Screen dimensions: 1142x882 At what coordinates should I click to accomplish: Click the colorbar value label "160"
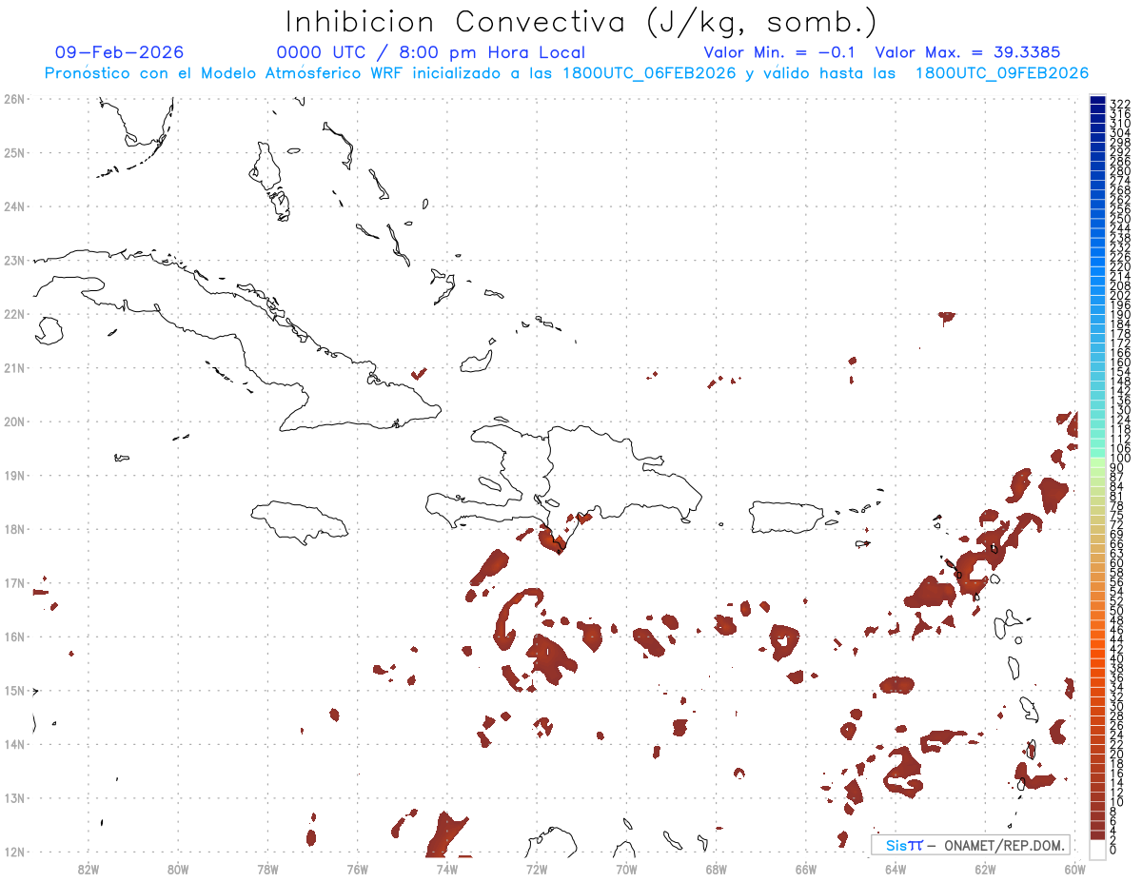click(x=1120, y=363)
